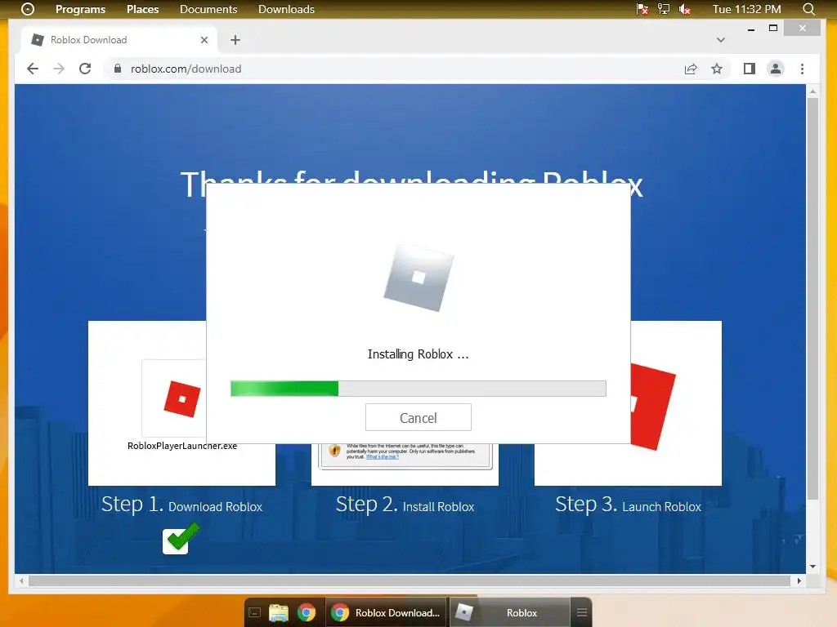Open a new browser tab
Viewport: 837px width, 627px height.
click(235, 40)
